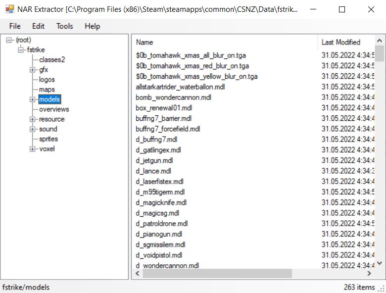The image size is (386, 293).
Task: Sort by Last Modified column header
Action: [341, 43]
